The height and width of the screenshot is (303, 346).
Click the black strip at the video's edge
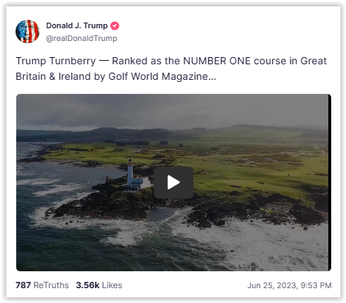[330, 182]
